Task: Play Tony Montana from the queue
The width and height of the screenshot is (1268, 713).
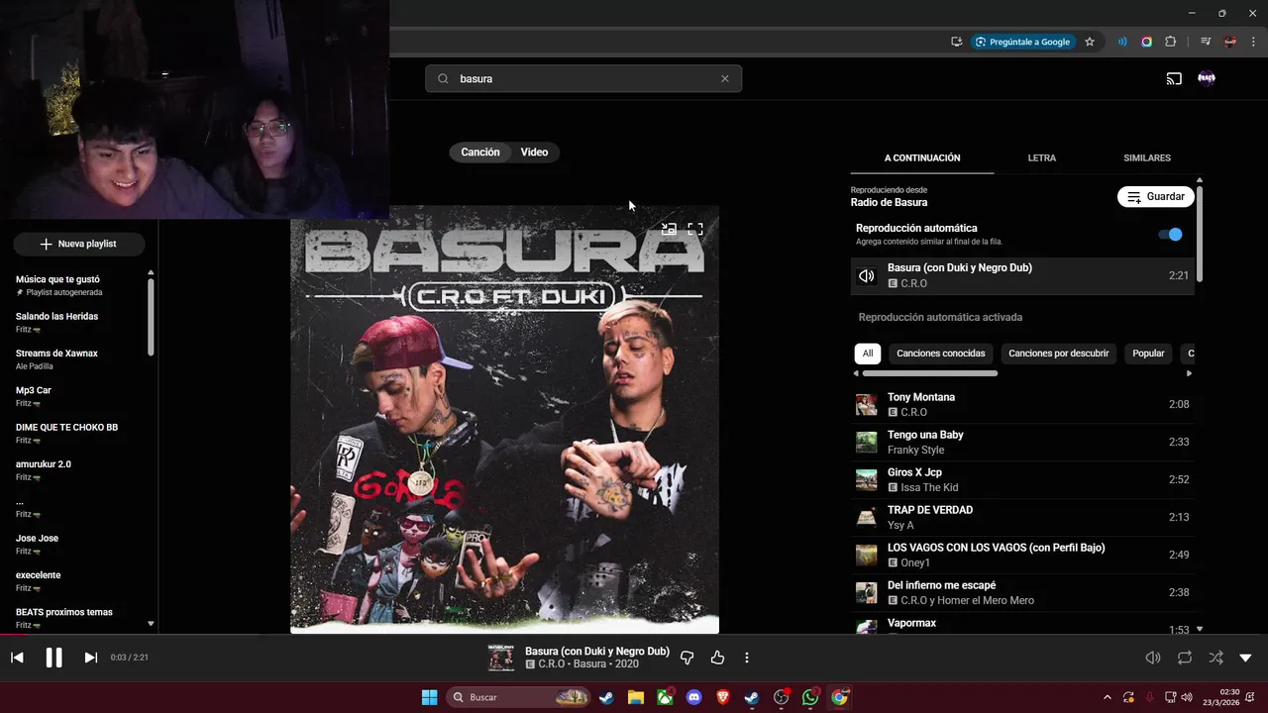Action: click(1022, 404)
